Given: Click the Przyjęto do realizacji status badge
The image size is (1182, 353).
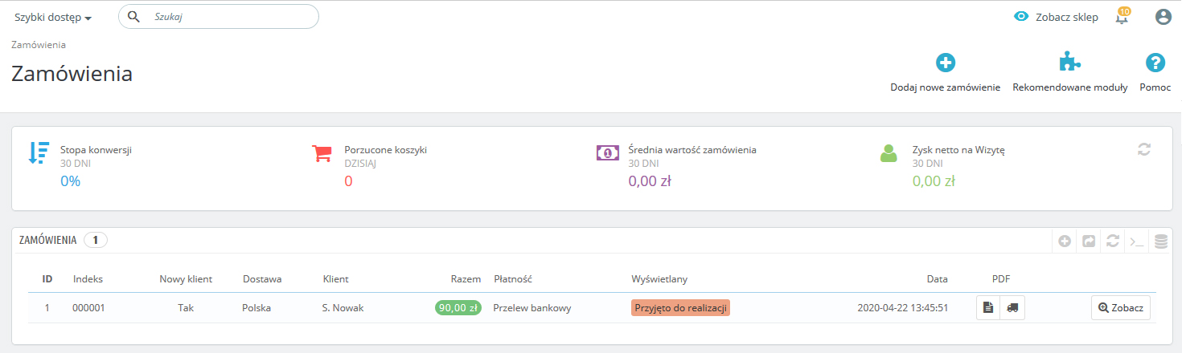Looking at the screenshot, I should tap(680, 308).
